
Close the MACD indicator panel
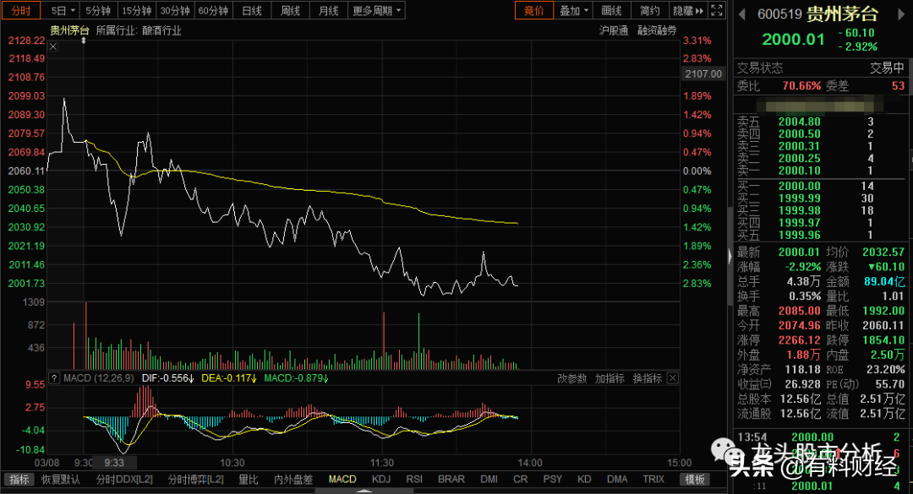pyautogui.click(x=673, y=378)
